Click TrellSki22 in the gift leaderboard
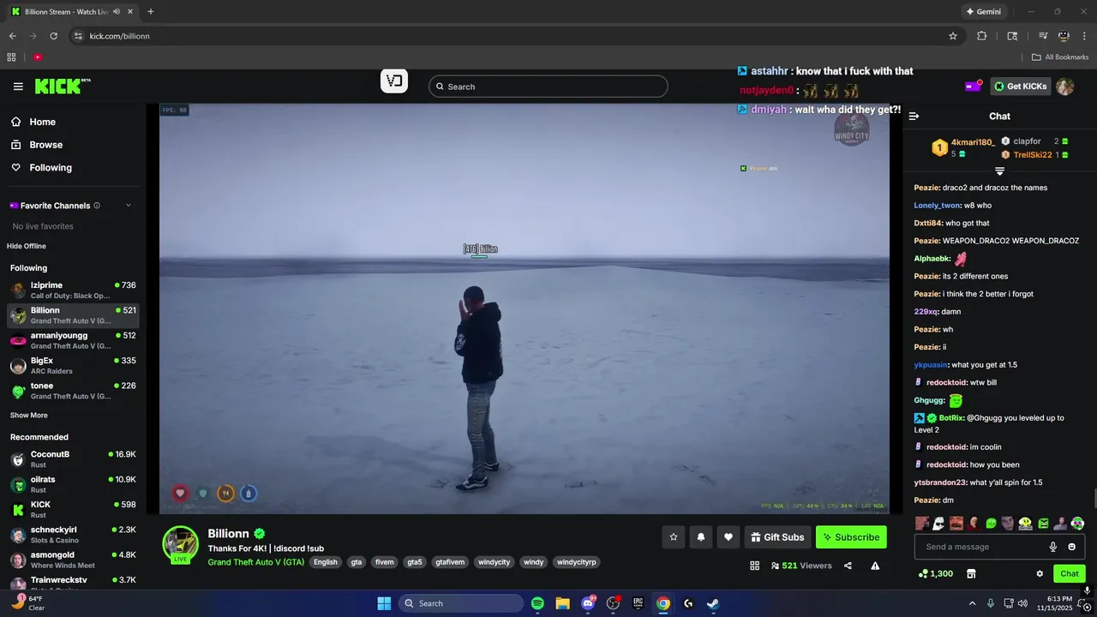 (1033, 155)
